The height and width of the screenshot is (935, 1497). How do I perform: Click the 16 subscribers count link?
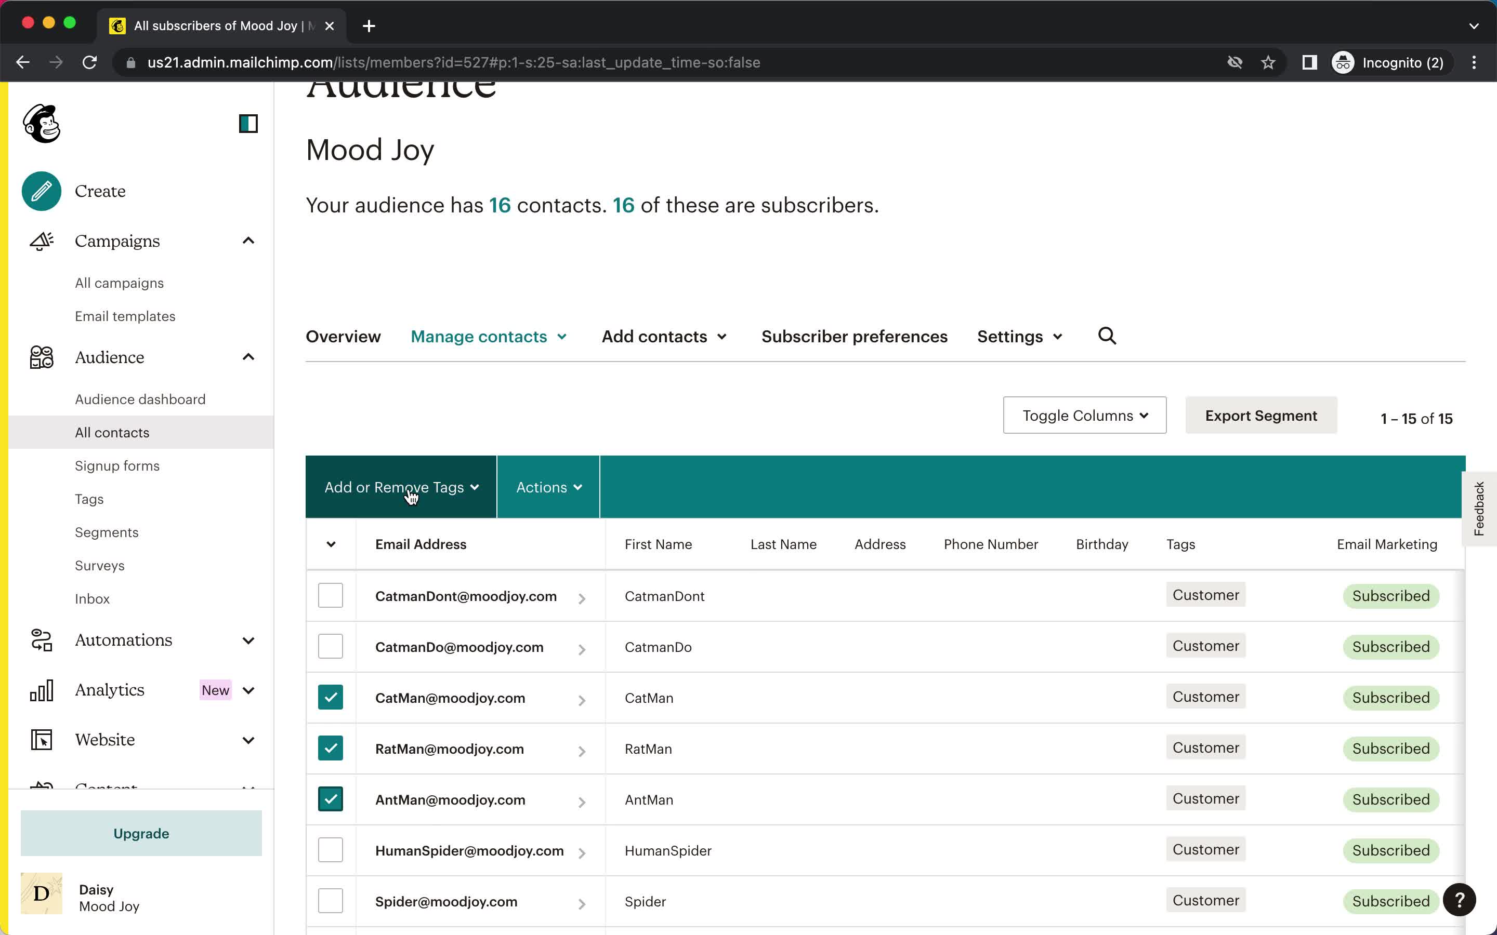point(622,205)
